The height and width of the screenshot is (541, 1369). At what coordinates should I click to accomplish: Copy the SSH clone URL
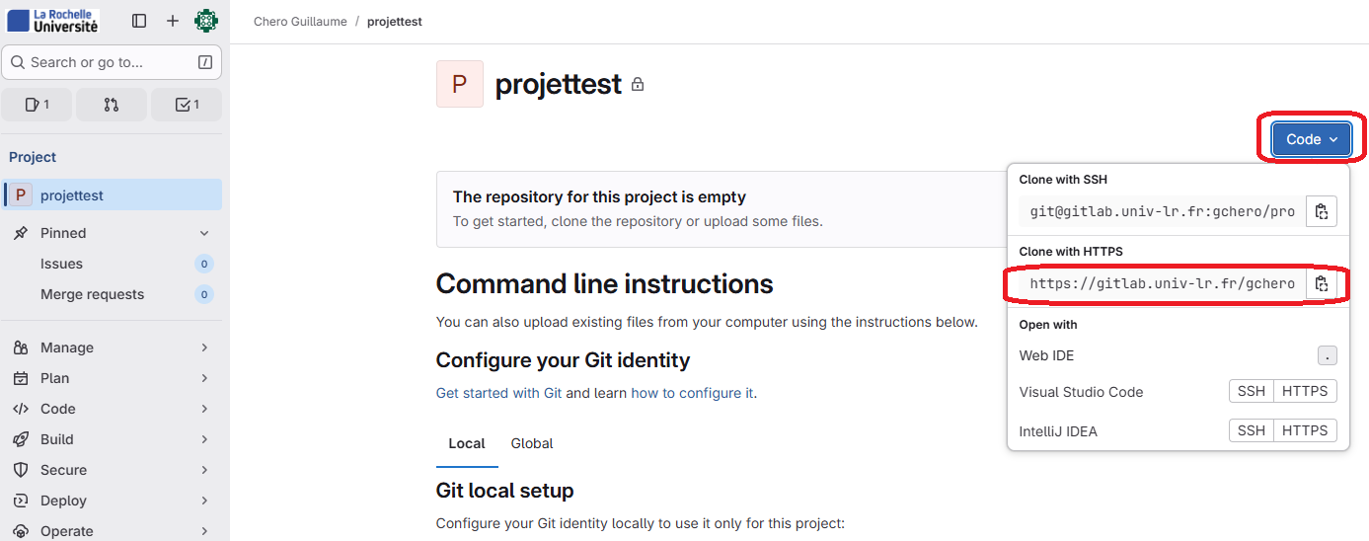pos(1322,211)
